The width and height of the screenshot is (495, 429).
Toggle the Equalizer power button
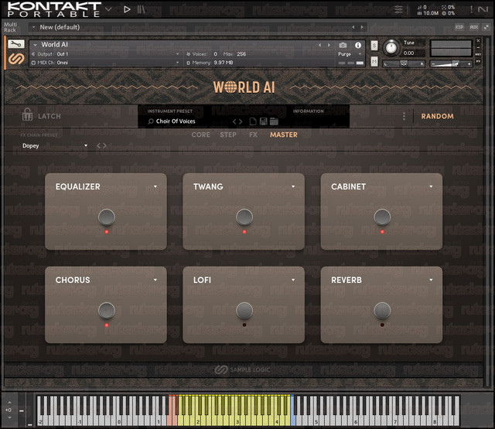[x=107, y=217]
